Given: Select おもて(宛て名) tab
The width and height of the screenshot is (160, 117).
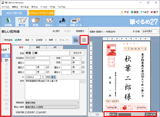Looking at the screenshot, I should [14, 13].
